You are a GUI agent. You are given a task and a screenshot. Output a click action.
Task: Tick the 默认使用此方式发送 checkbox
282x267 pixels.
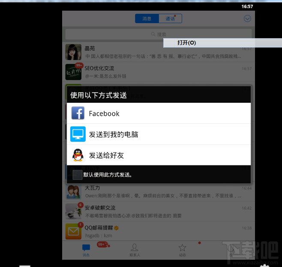pos(77,175)
